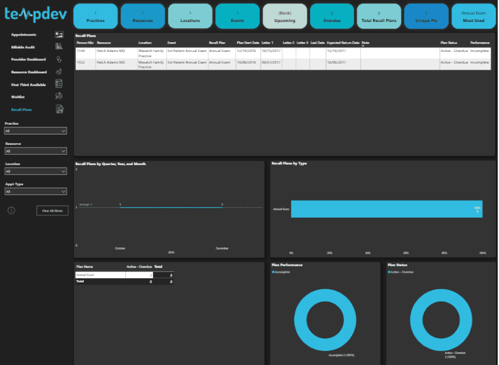Expand the Location dropdown
499x365 pixels.
35,172
